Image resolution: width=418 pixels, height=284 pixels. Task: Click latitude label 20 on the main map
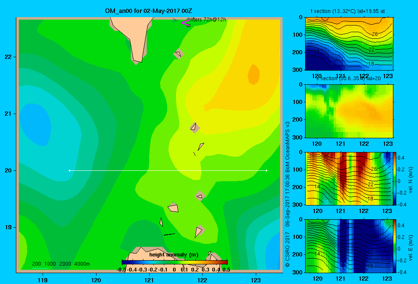pos(8,170)
